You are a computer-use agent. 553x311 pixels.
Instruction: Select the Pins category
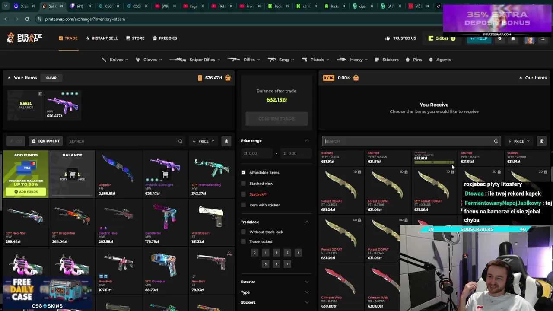(413, 60)
